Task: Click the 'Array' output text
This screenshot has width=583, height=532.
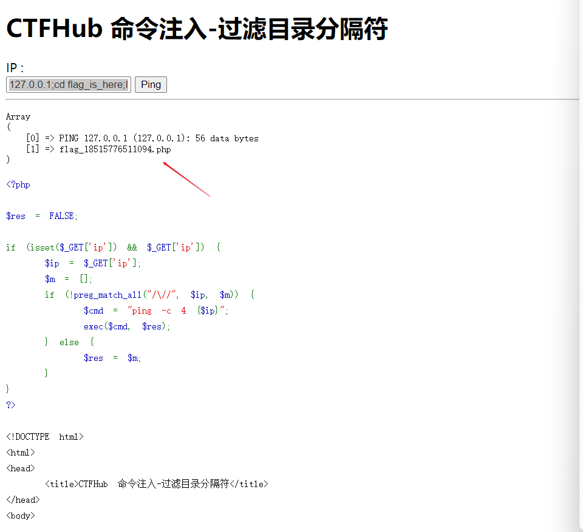Action: (18, 116)
